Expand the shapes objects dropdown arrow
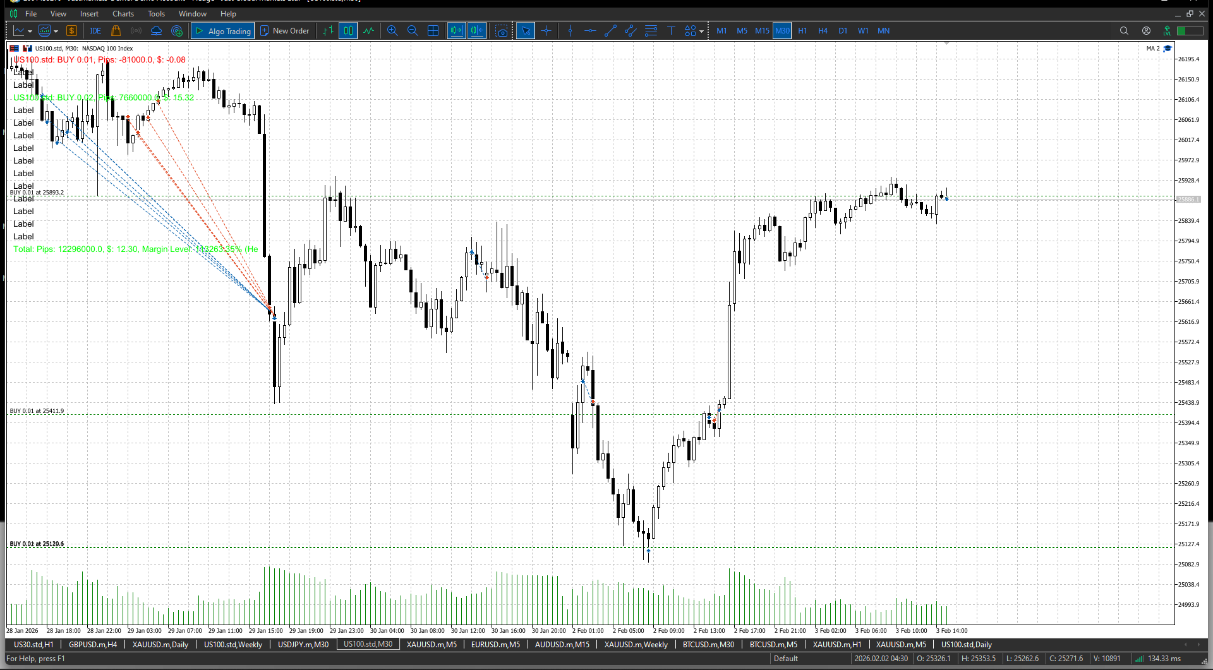This screenshot has width=1213, height=670. 701,32
